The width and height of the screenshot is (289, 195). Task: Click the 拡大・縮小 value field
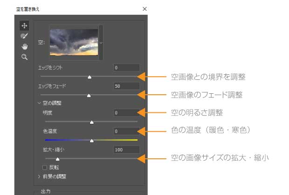[x=126, y=149]
